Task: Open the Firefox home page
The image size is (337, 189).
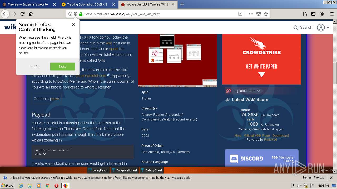Action: 31,14
